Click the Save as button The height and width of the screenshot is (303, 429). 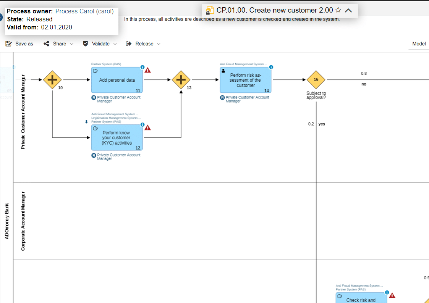19,44
